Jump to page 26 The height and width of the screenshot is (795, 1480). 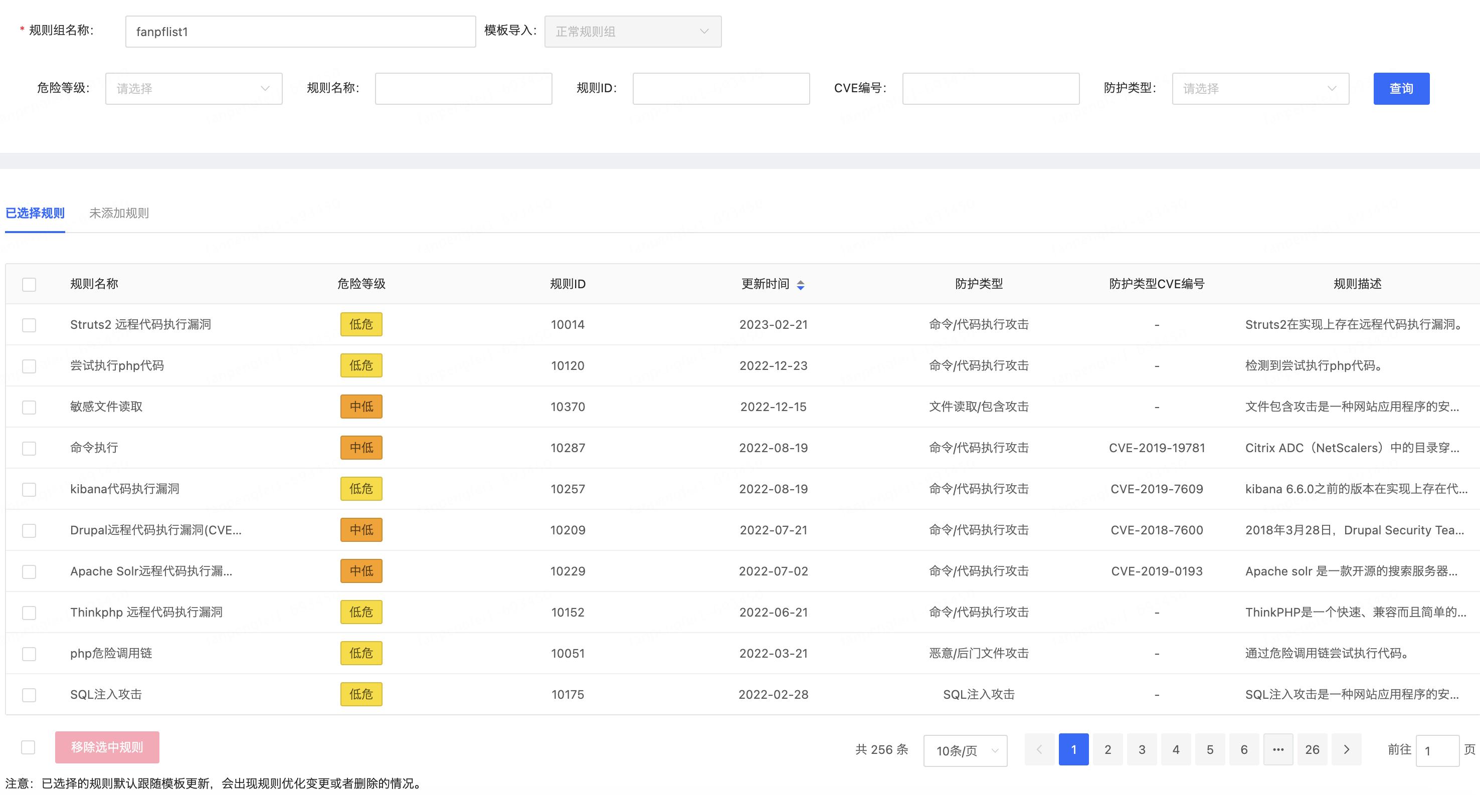pos(1312,749)
